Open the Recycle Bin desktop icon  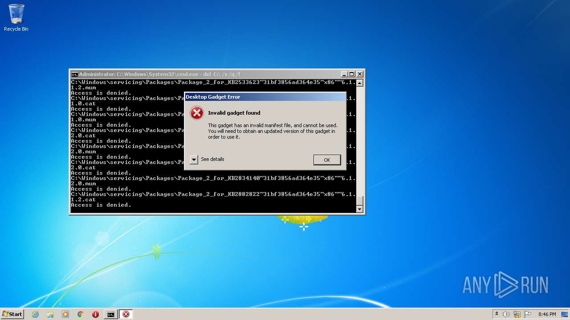(x=16, y=18)
